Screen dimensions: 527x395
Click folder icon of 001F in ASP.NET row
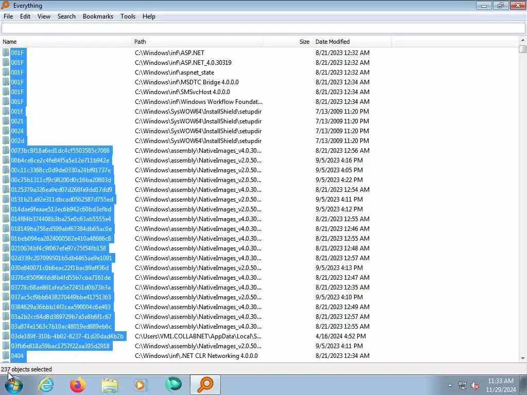point(6,53)
